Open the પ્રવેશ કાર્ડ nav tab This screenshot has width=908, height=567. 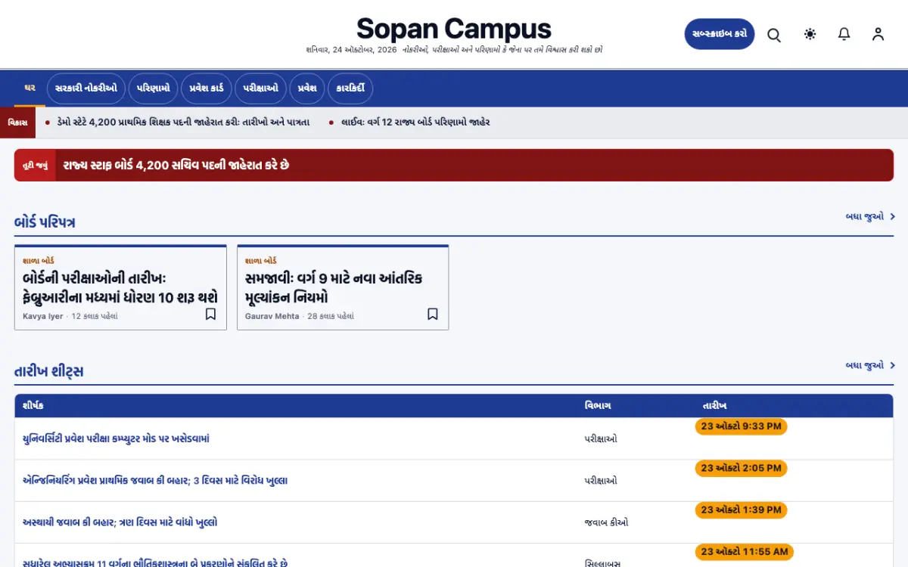click(x=207, y=88)
